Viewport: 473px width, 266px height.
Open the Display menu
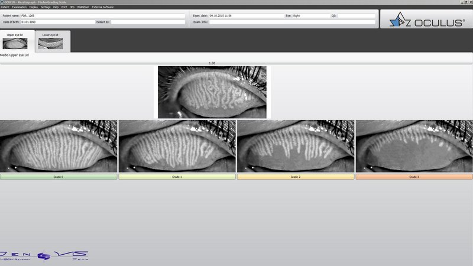tap(33, 7)
